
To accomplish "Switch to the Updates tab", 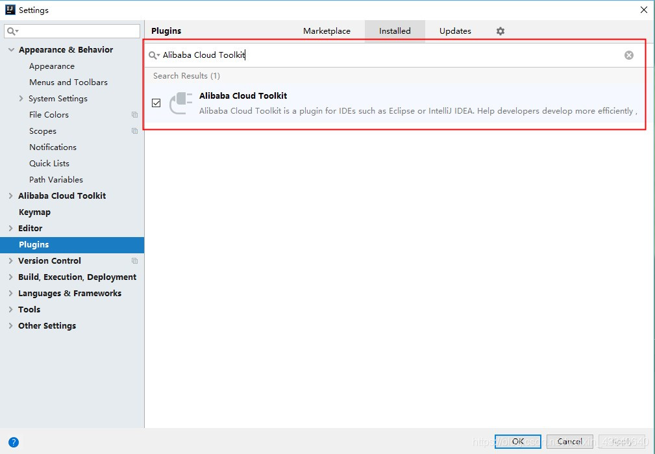I will (455, 31).
